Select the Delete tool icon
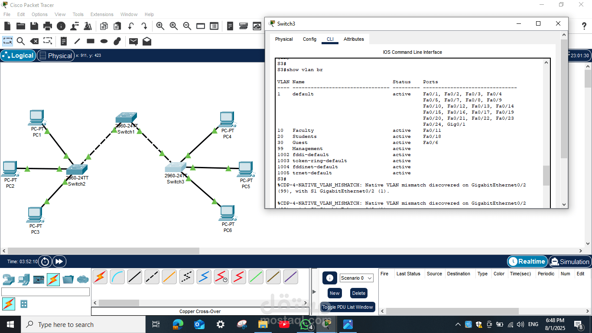This screenshot has width=592, height=333. pyautogui.click(x=34, y=41)
